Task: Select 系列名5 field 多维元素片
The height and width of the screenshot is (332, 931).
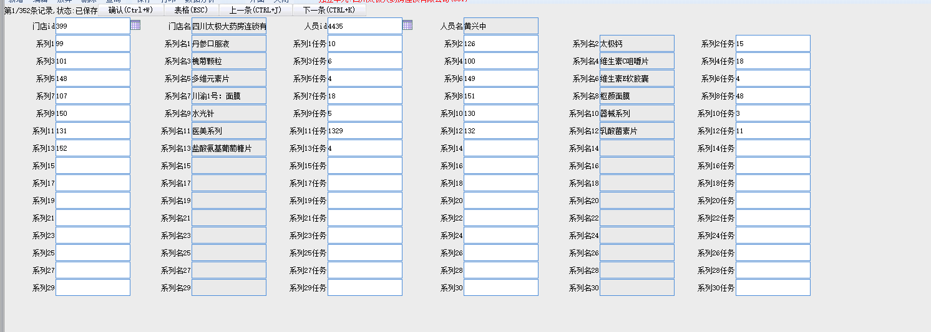Action: pyautogui.click(x=229, y=78)
